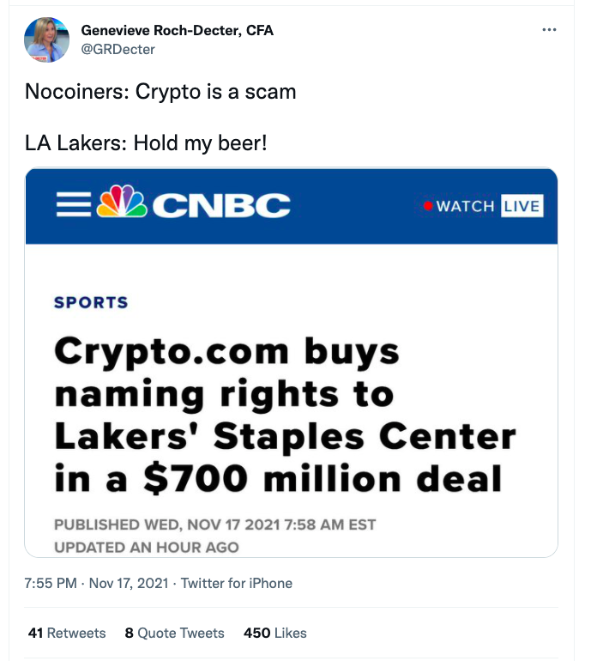597x661 pixels.
Task: Select the tweet text "Nocoiners: Crypto is a scam"
Action: 160,92
